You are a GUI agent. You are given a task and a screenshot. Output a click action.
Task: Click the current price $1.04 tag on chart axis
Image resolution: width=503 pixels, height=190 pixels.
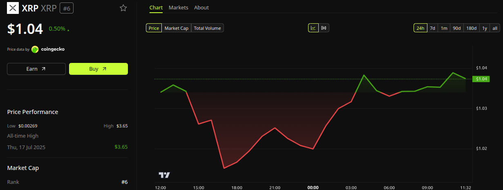pos(481,79)
